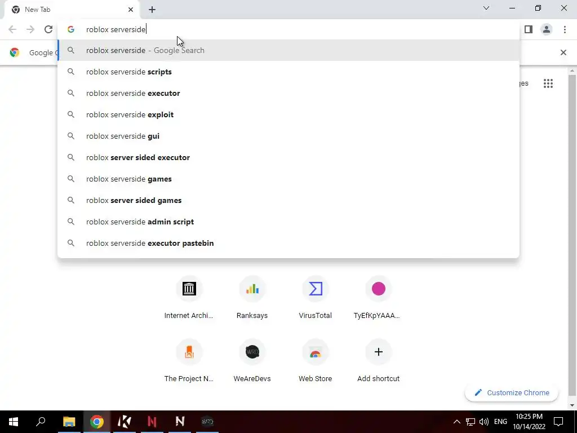Open the K app icon in taskbar
The width and height of the screenshot is (577, 433).
[125, 422]
